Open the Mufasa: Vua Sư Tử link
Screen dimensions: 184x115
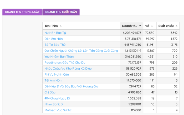tap(58, 110)
